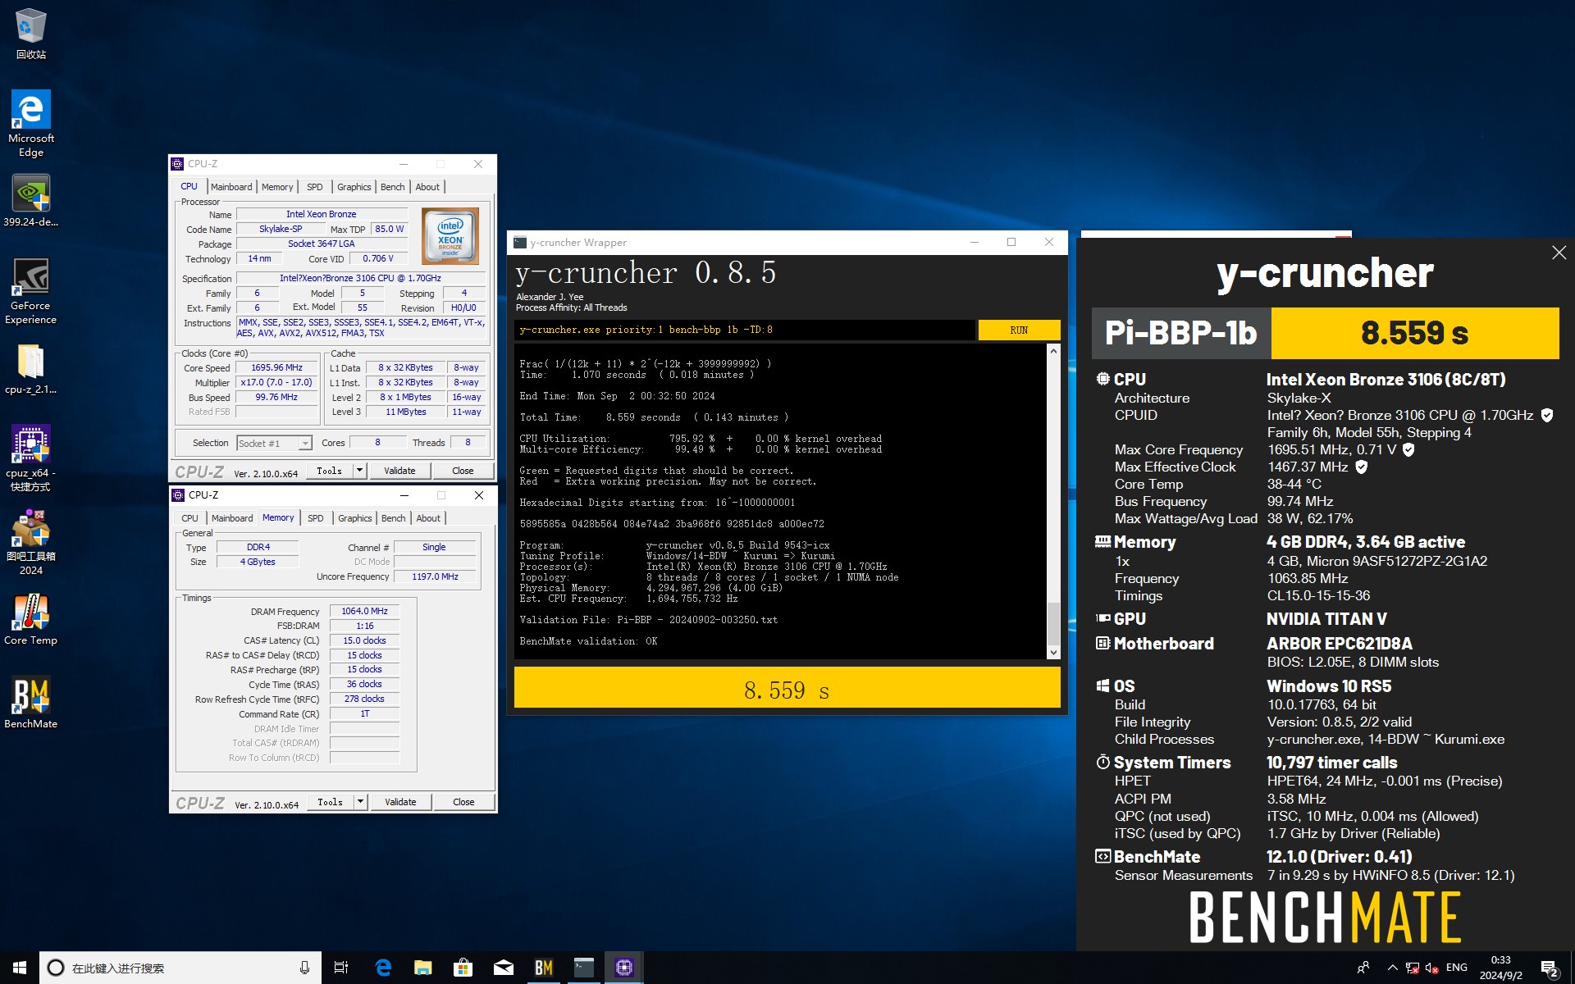Open BenchMate desktop shortcut

(x=30, y=703)
